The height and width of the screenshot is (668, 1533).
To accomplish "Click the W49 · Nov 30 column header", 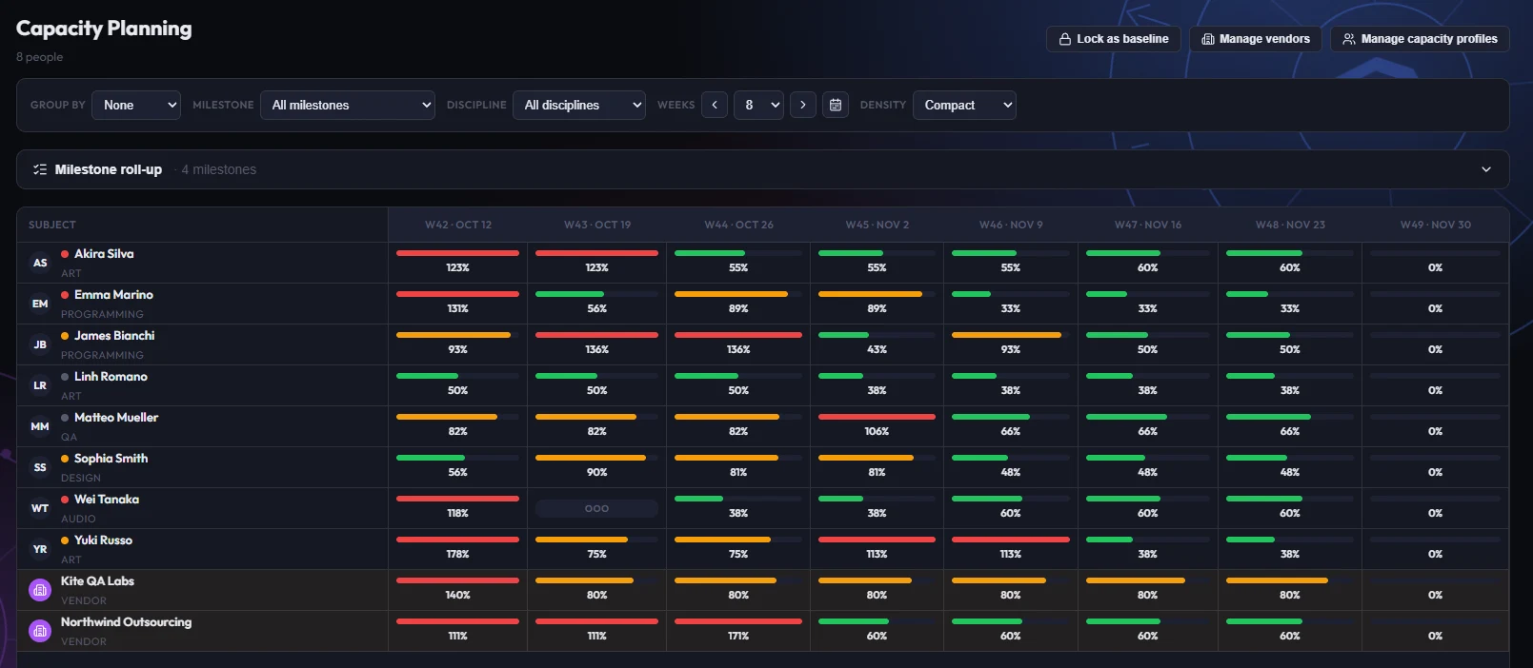I will click(x=1436, y=225).
